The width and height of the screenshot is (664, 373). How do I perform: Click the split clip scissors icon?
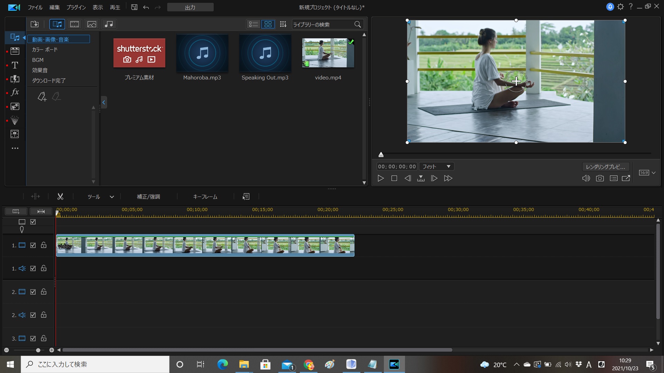pyautogui.click(x=60, y=197)
